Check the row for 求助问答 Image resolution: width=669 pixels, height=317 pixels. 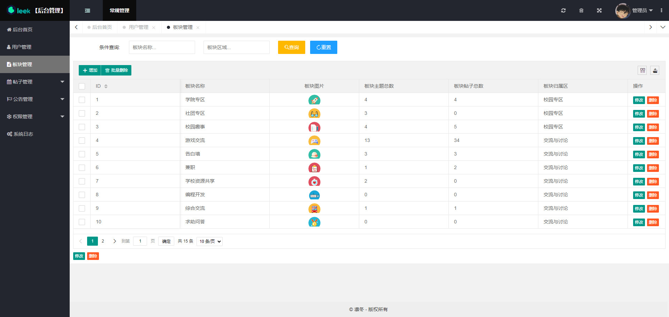[82, 222]
